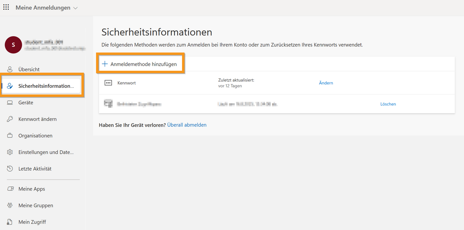Screen dimensions: 464x230
Task: Click Anmeldemethode hinzufügen button
Action: [x=140, y=64]
